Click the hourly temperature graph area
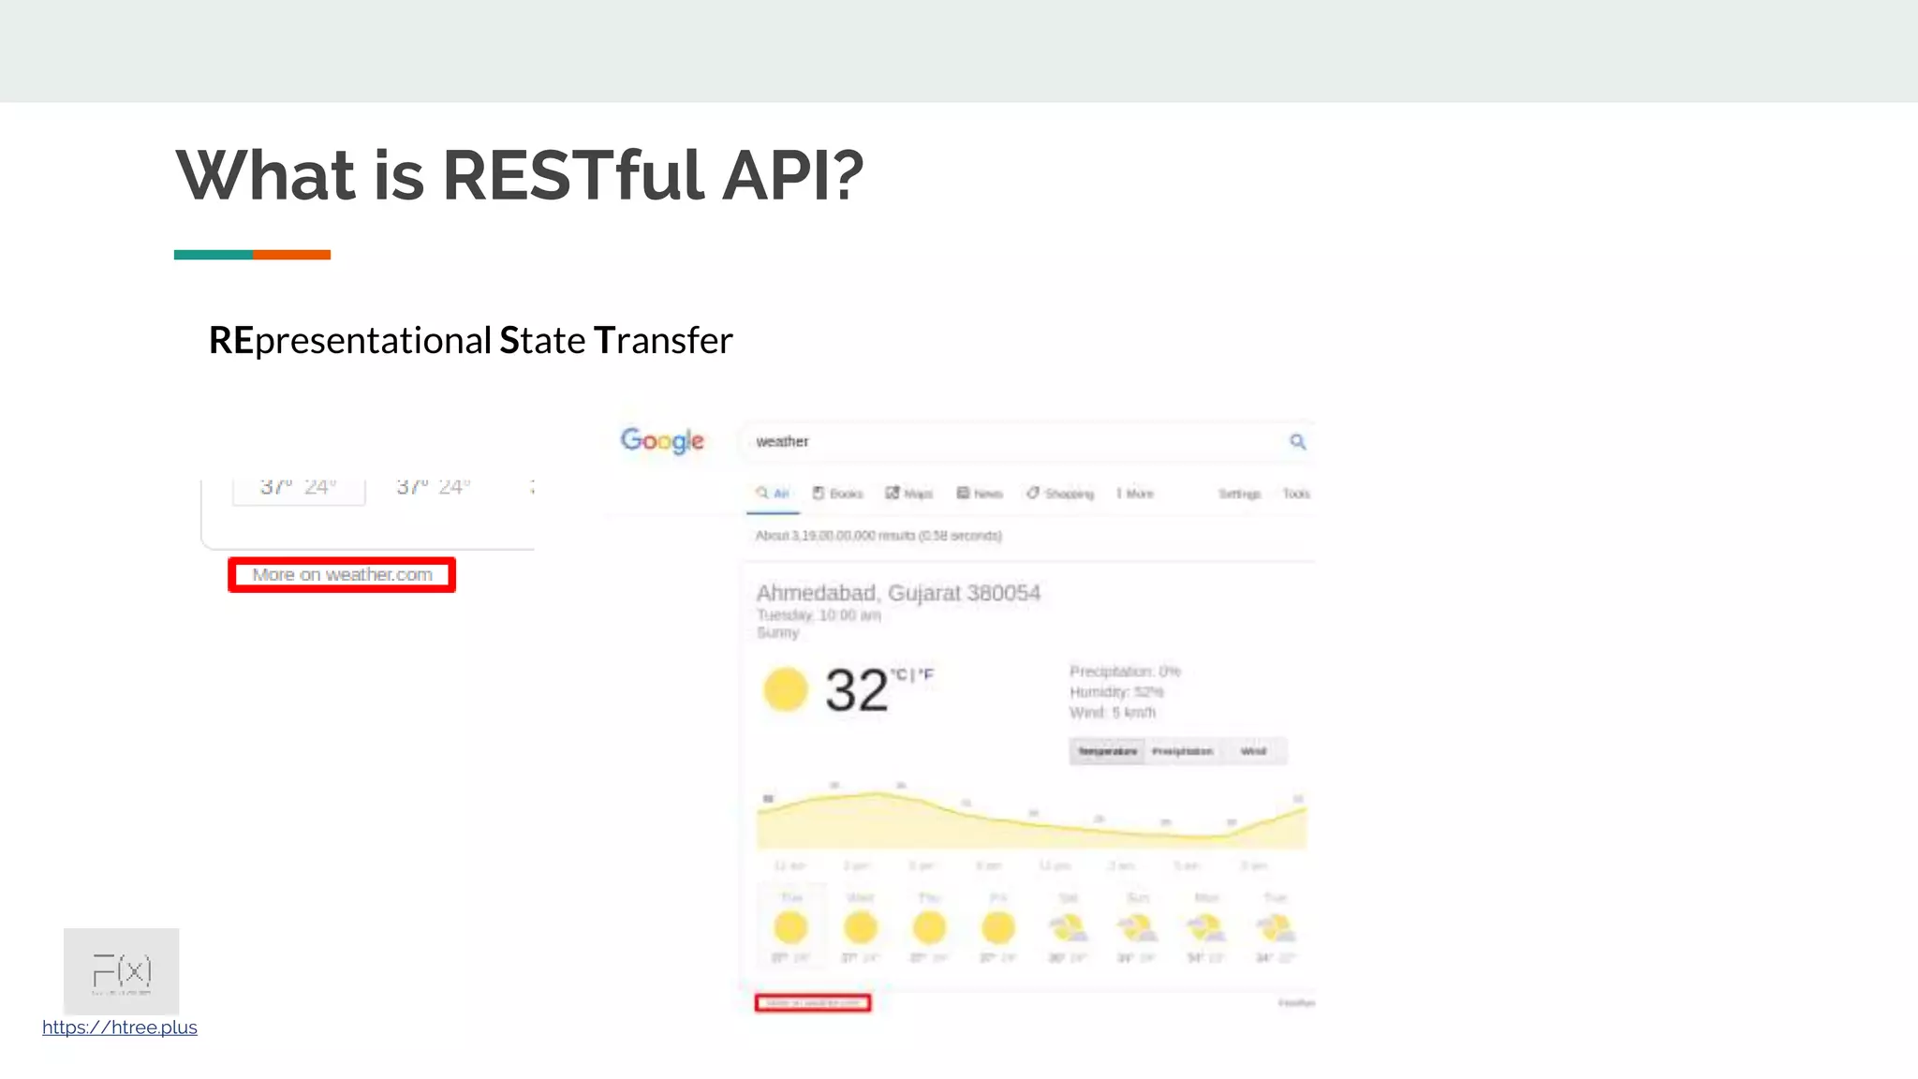 click(x=1031, y=820)
